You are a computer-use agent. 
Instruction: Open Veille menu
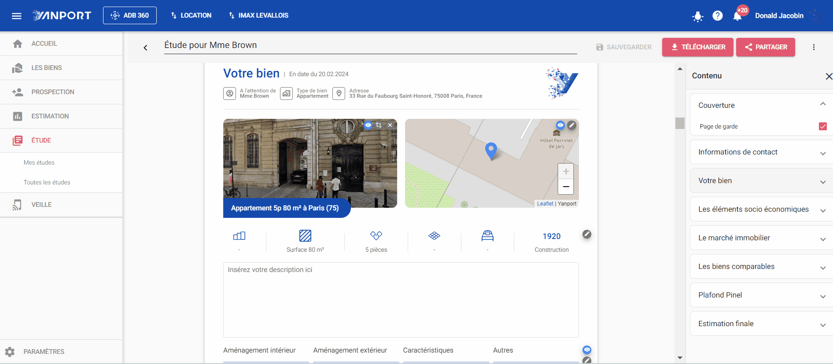[x=61, y=205]
